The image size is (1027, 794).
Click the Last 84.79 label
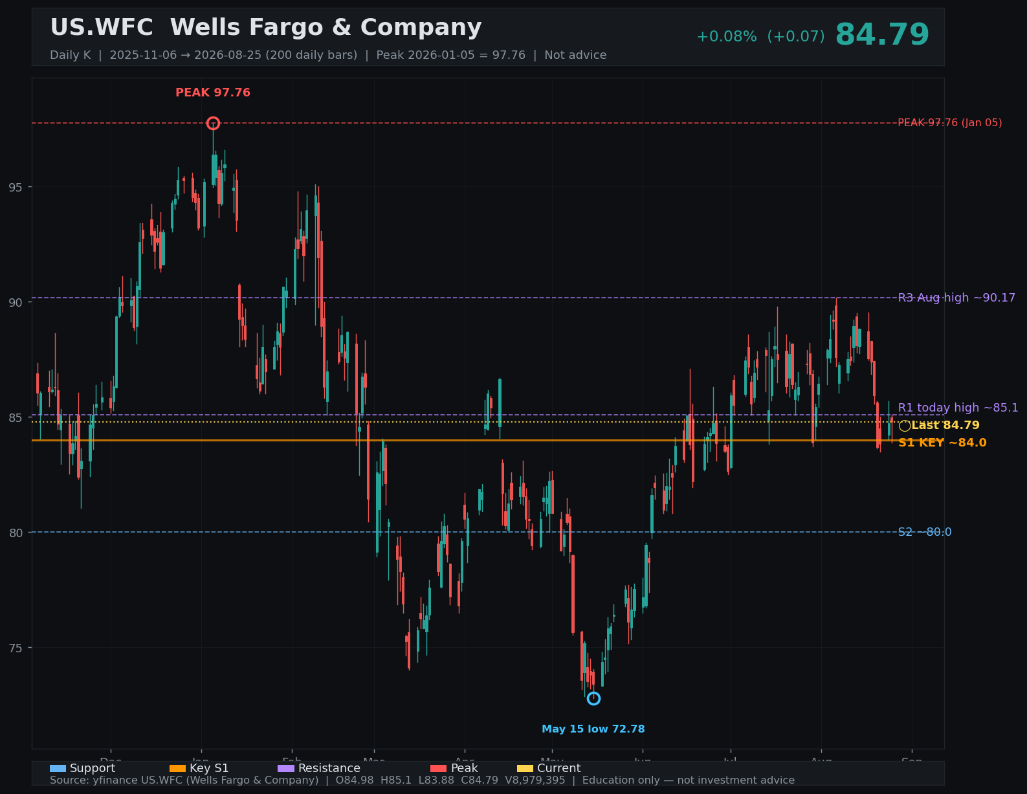[945, 425]
